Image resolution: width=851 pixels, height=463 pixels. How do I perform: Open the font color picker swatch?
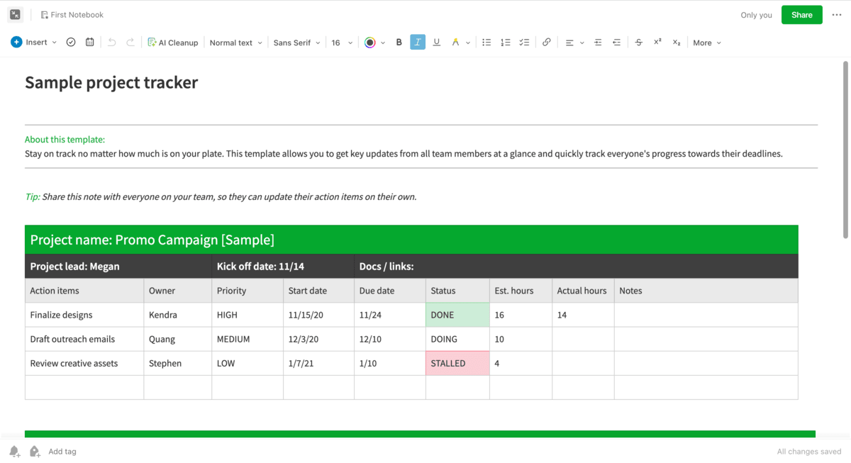[370, 43]
